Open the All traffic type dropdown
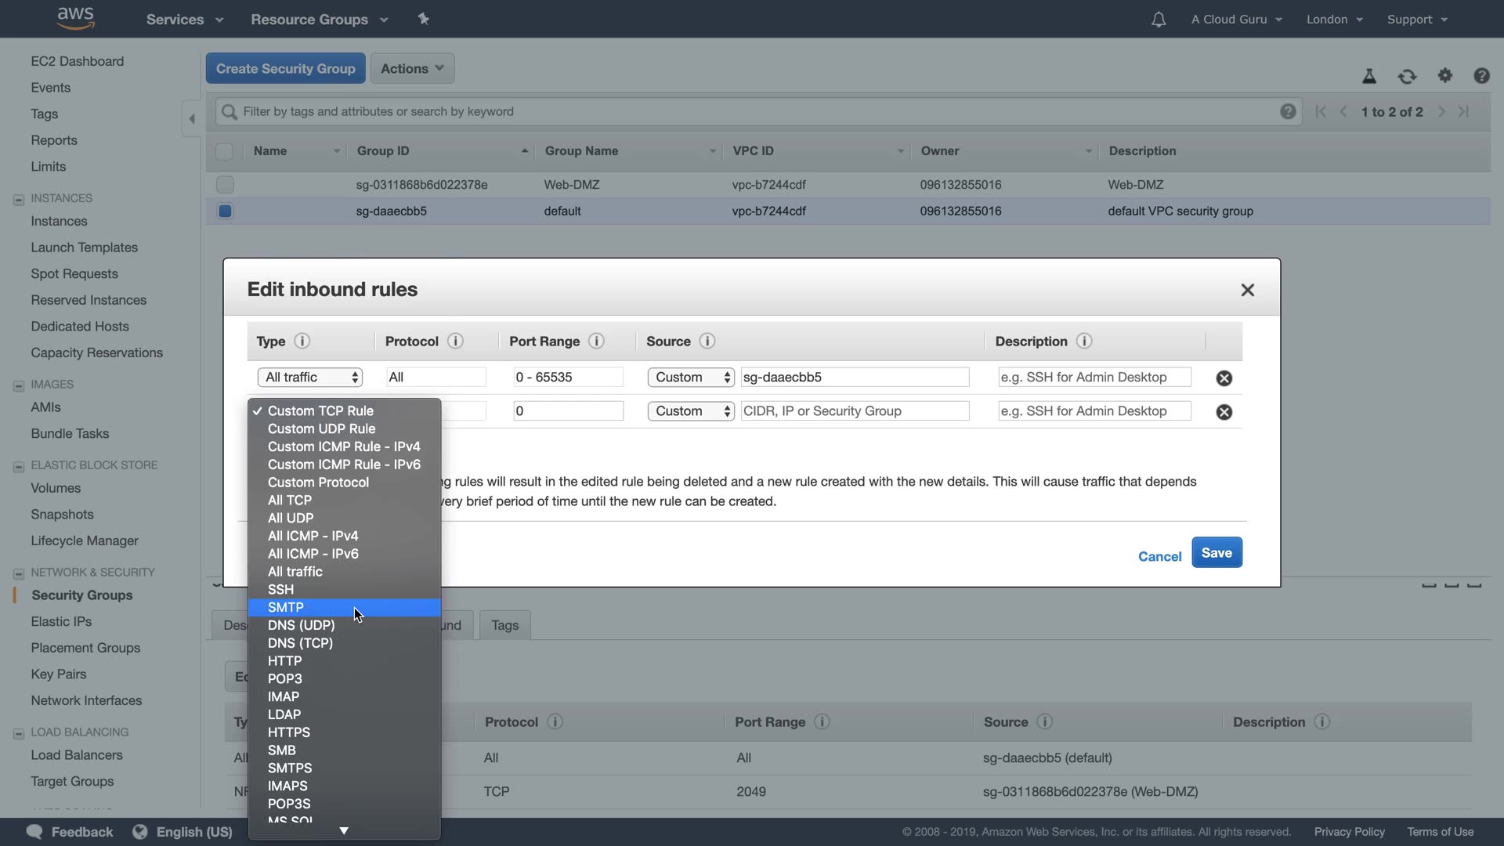The height and width of the screenshot is (846, 1504). pyautogui.click(x=310, y=378)
